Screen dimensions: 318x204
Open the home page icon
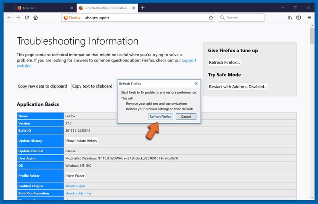pyautogui.click(x=36, y=18)
